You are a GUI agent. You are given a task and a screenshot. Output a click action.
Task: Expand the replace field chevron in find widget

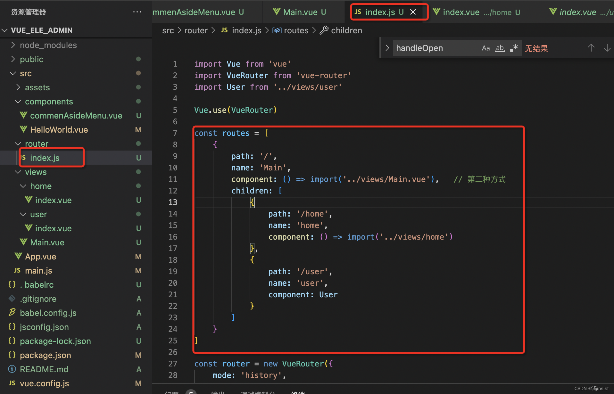pyautogui.click(x=387, y=48)
